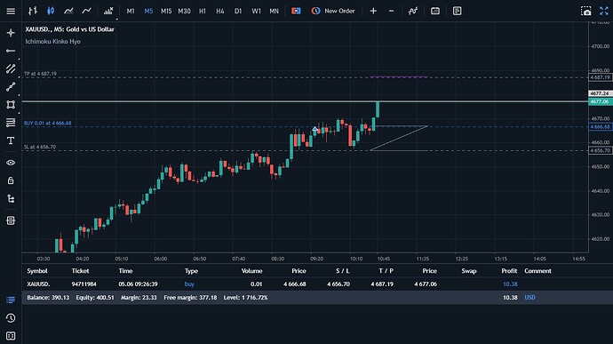Screen dimensions: 613x344
Task: Click stop loss value 4 656.70 in table
Action: click(338, 284)
